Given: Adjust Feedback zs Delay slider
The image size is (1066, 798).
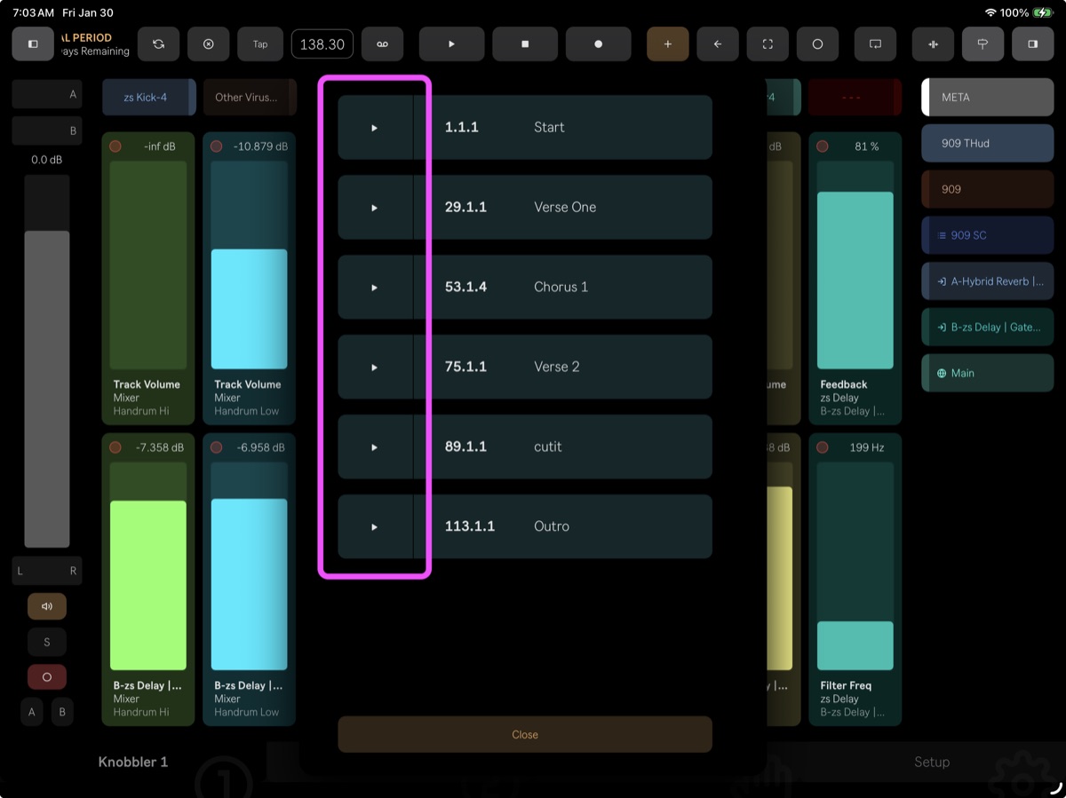Looking at the screenshot, I should click(855, 265).
